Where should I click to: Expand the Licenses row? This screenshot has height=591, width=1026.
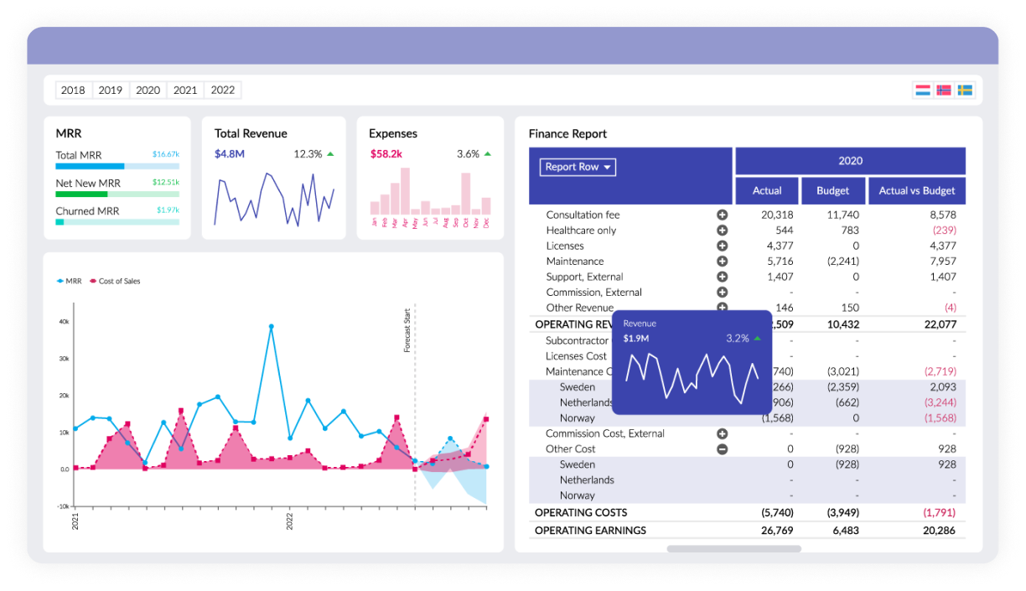(x=722, y=246)
